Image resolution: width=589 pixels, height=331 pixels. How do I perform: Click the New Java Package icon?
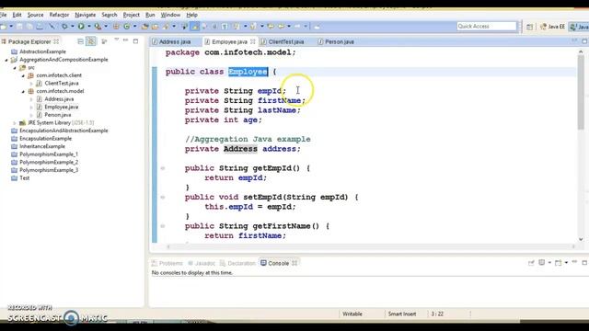pyautogui.click(x=116, y=27)
